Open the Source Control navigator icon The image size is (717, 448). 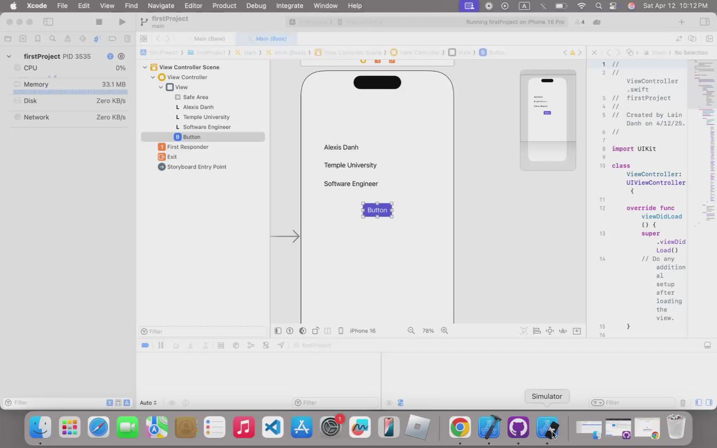[23, 39]
